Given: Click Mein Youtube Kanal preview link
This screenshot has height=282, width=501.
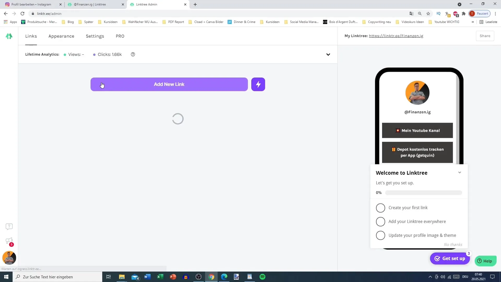Looking at the screenshot, I should pos(417,130).
